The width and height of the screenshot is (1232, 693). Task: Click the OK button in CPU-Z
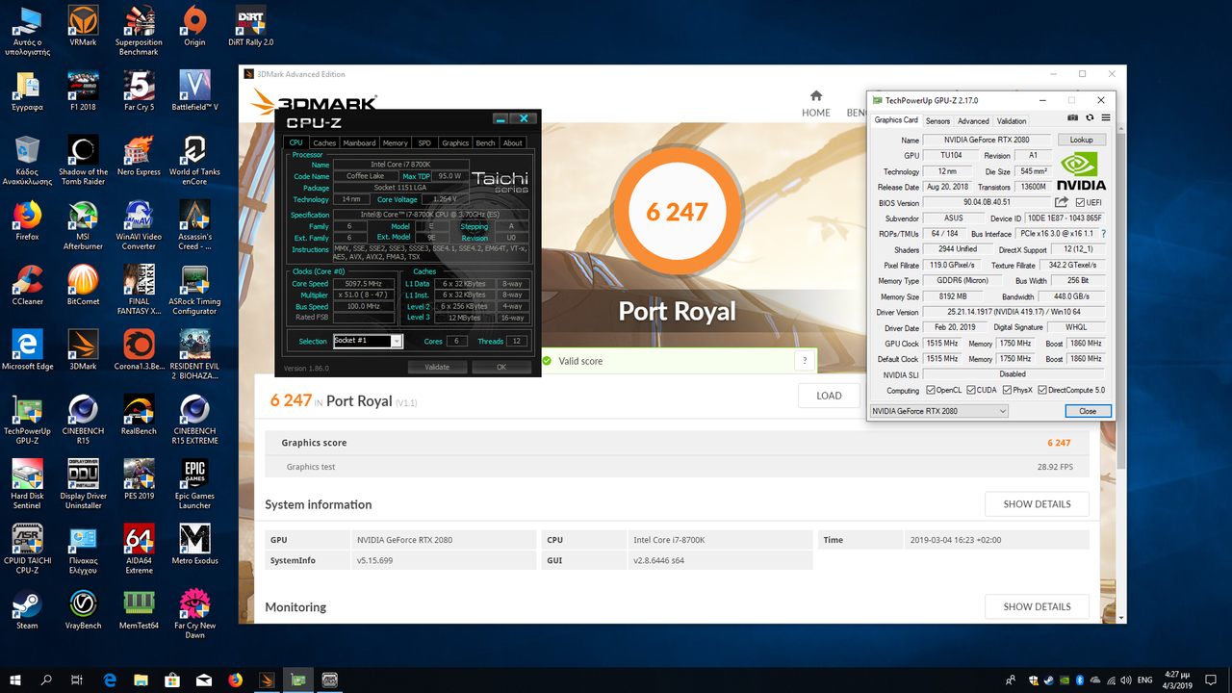[501, 367]
